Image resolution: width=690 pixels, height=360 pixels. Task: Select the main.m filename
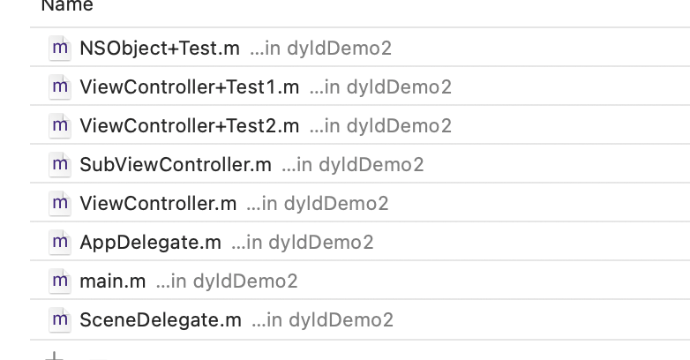click(112, 281)
